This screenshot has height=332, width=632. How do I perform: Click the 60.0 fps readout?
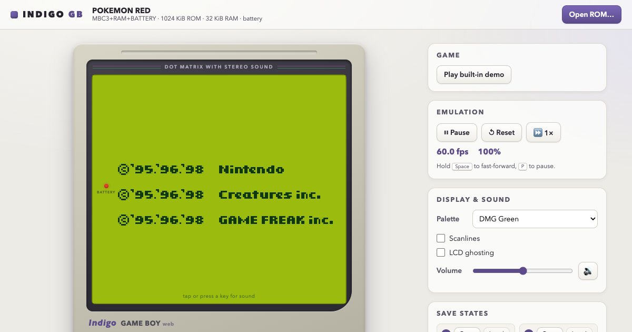(x=452, y=152)
